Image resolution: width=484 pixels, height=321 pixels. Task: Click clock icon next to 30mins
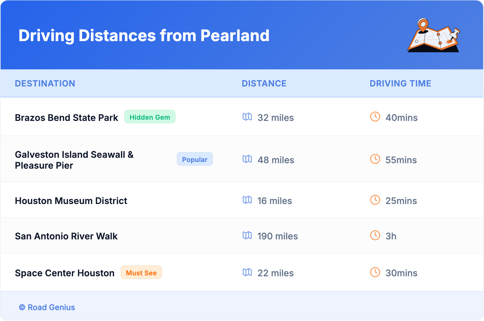[x=375, y=272]
